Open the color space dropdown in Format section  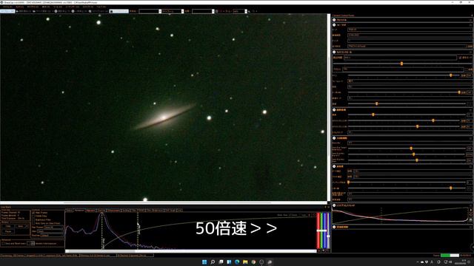click(410, 30)
